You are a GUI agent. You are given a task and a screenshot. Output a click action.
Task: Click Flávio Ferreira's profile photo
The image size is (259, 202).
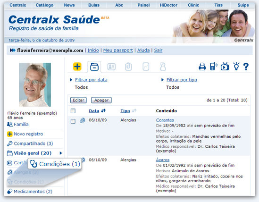coord(35,84)
